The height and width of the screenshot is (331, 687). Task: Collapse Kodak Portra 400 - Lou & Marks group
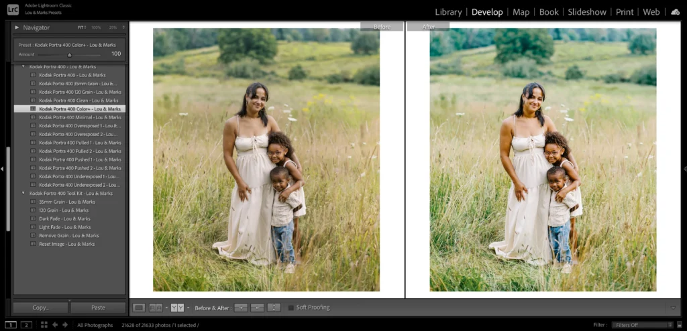[x=23, y=66]
